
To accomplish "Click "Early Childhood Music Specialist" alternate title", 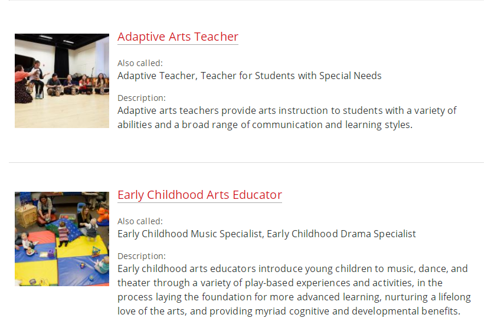I will 190,234.
